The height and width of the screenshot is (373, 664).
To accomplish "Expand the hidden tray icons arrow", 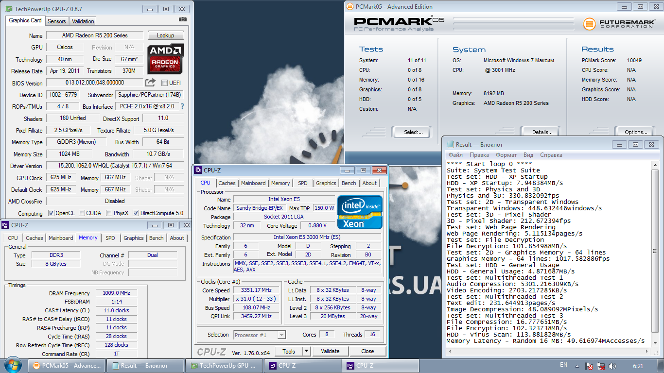I will pos(577,366).
